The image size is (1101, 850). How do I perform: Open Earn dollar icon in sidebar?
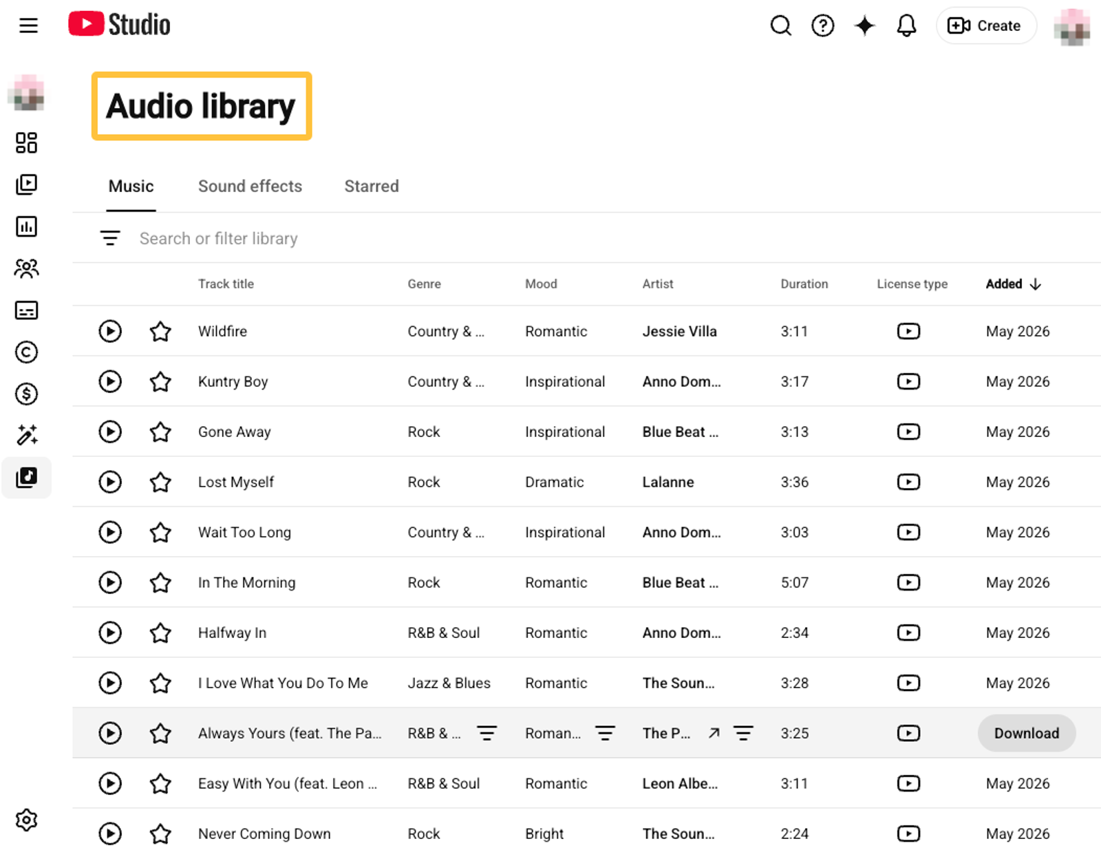click(x=27, y=394)
